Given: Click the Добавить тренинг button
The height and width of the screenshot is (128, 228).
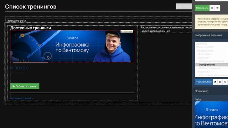Looking at the screenshot, I should point(25,86).
